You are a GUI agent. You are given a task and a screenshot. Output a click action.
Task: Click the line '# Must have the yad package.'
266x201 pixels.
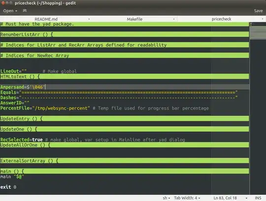(125, 24)
